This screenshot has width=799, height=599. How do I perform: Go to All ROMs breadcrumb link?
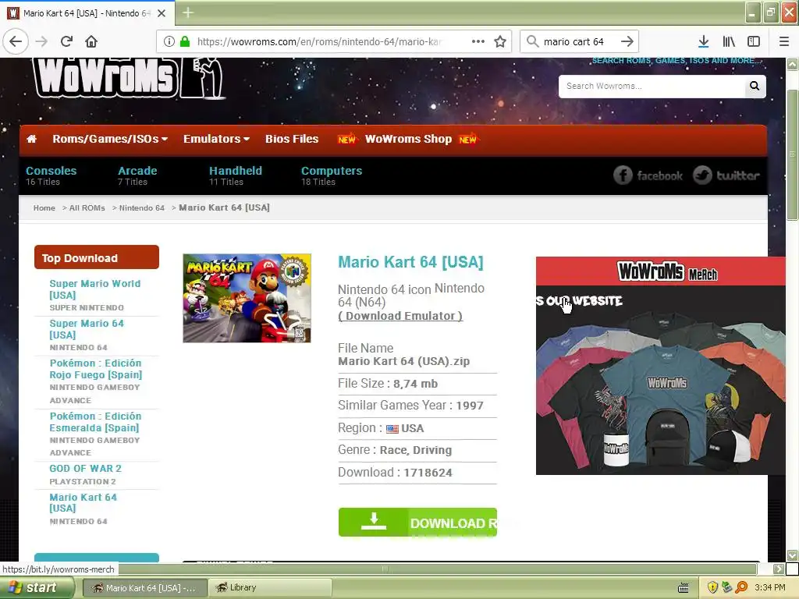click(87, 207)
